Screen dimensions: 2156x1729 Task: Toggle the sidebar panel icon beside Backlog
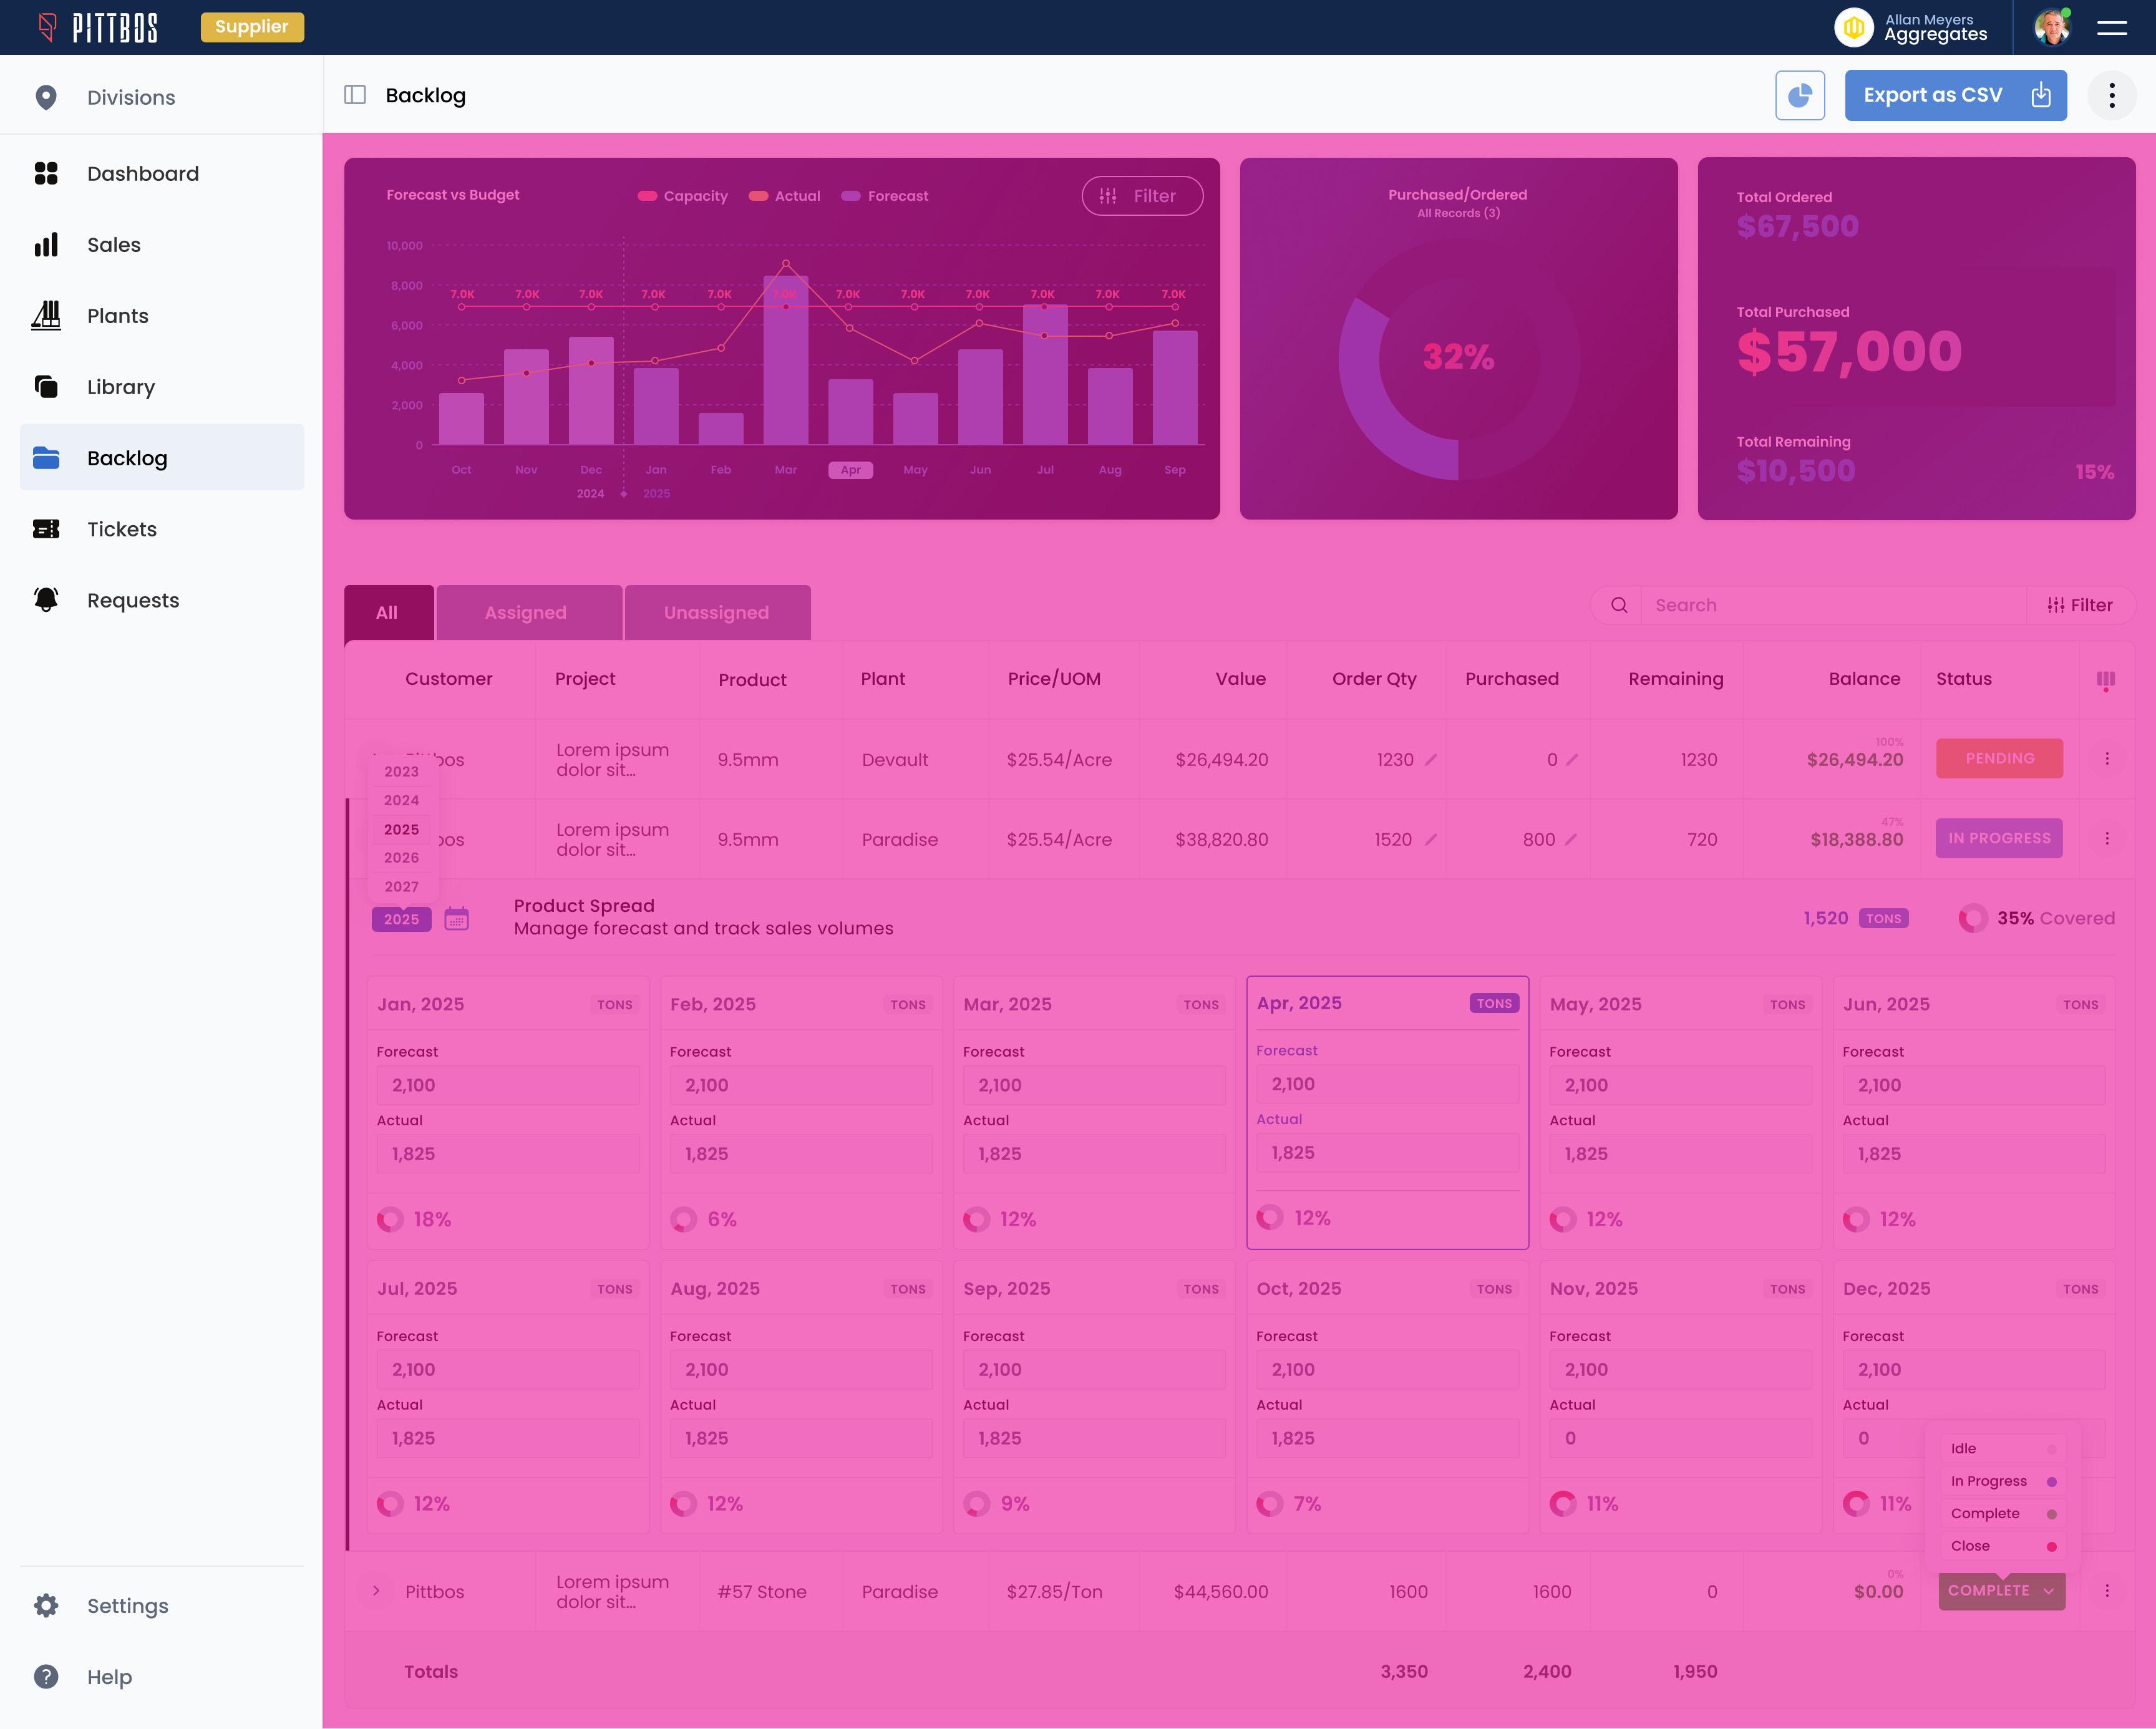point(355,95)
